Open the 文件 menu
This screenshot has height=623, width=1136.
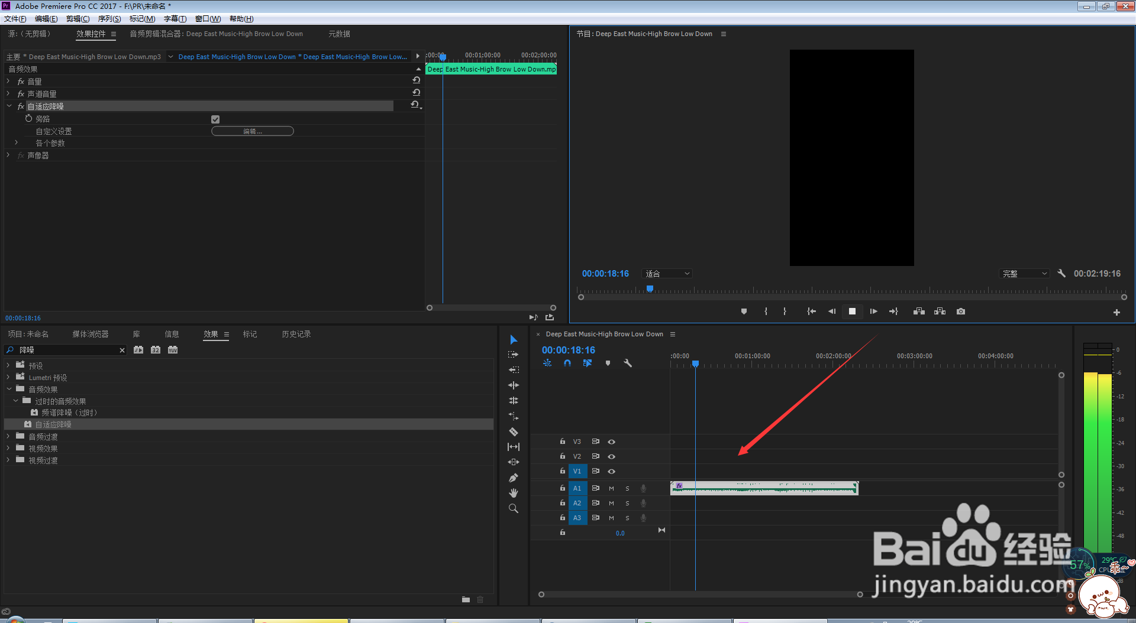coord(15,19)
